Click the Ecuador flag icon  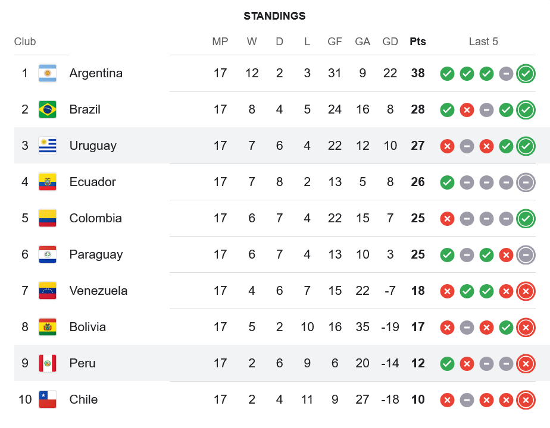coord(48,182)
